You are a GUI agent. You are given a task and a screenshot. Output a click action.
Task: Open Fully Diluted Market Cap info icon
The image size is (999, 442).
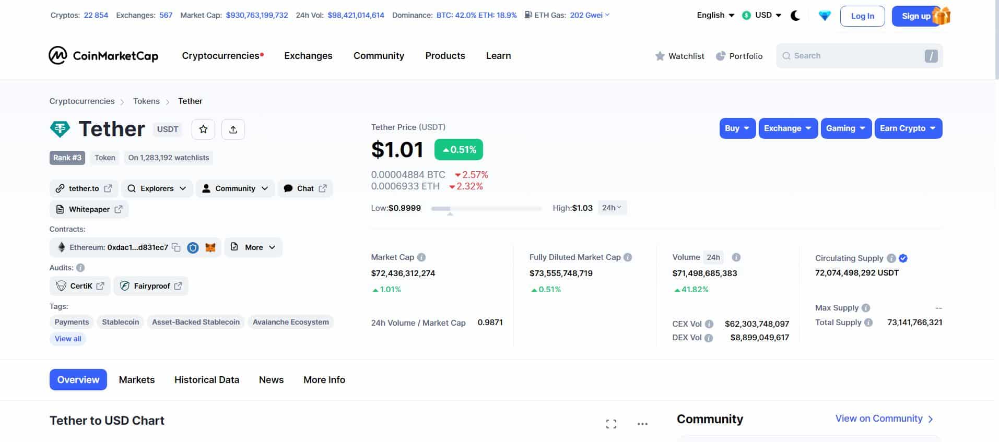point(628,257)
